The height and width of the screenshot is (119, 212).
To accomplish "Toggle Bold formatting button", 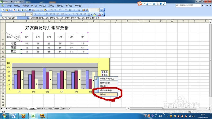I will pos(35,14).
